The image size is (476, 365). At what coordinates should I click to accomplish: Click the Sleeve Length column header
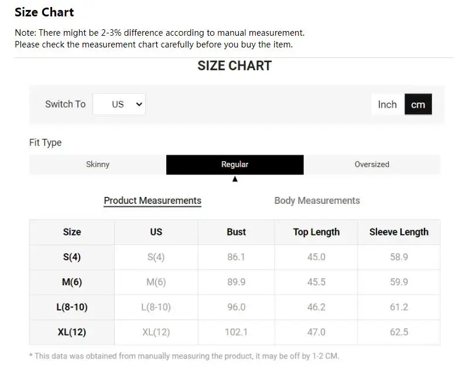pos(399,232)
